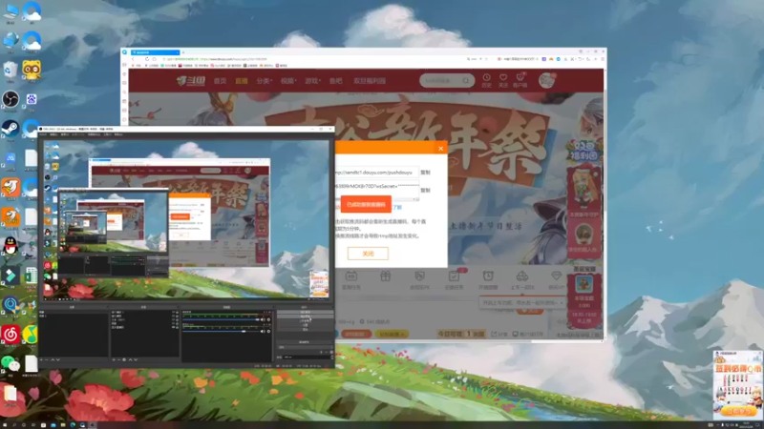Open 双旦福利园 in Douyu navigation
The width and height of the screenshot is (764, 429).
[x=370, y=81]
